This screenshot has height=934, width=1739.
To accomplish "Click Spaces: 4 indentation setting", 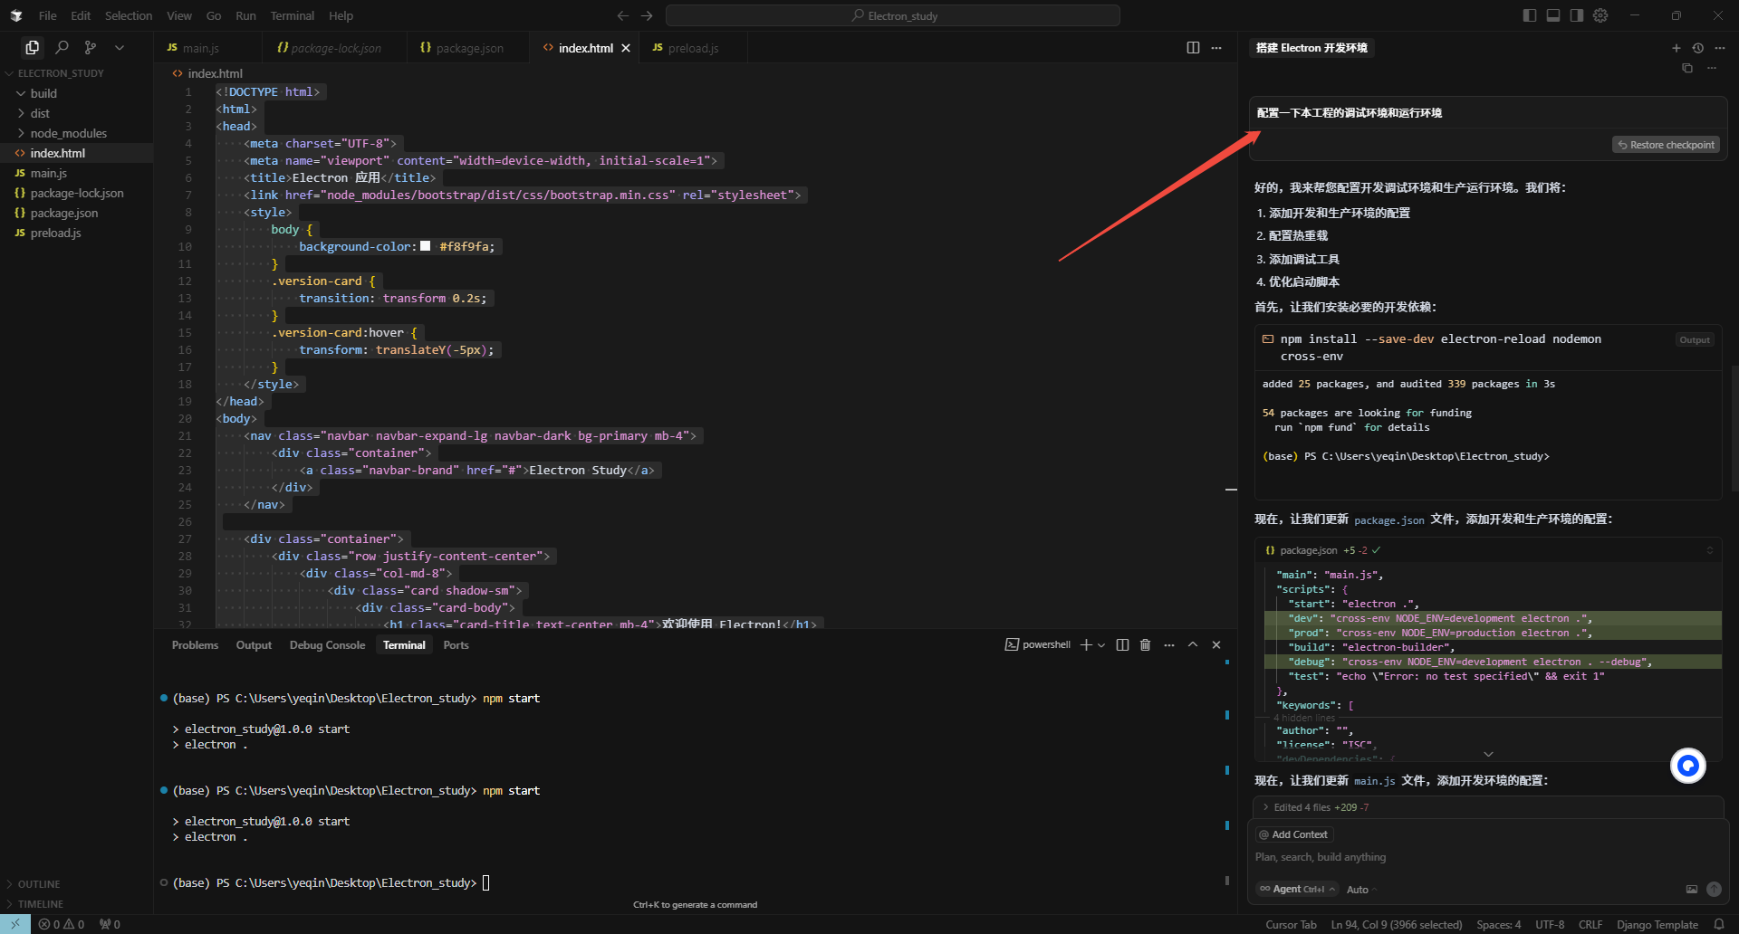I will coord(1498,925).
